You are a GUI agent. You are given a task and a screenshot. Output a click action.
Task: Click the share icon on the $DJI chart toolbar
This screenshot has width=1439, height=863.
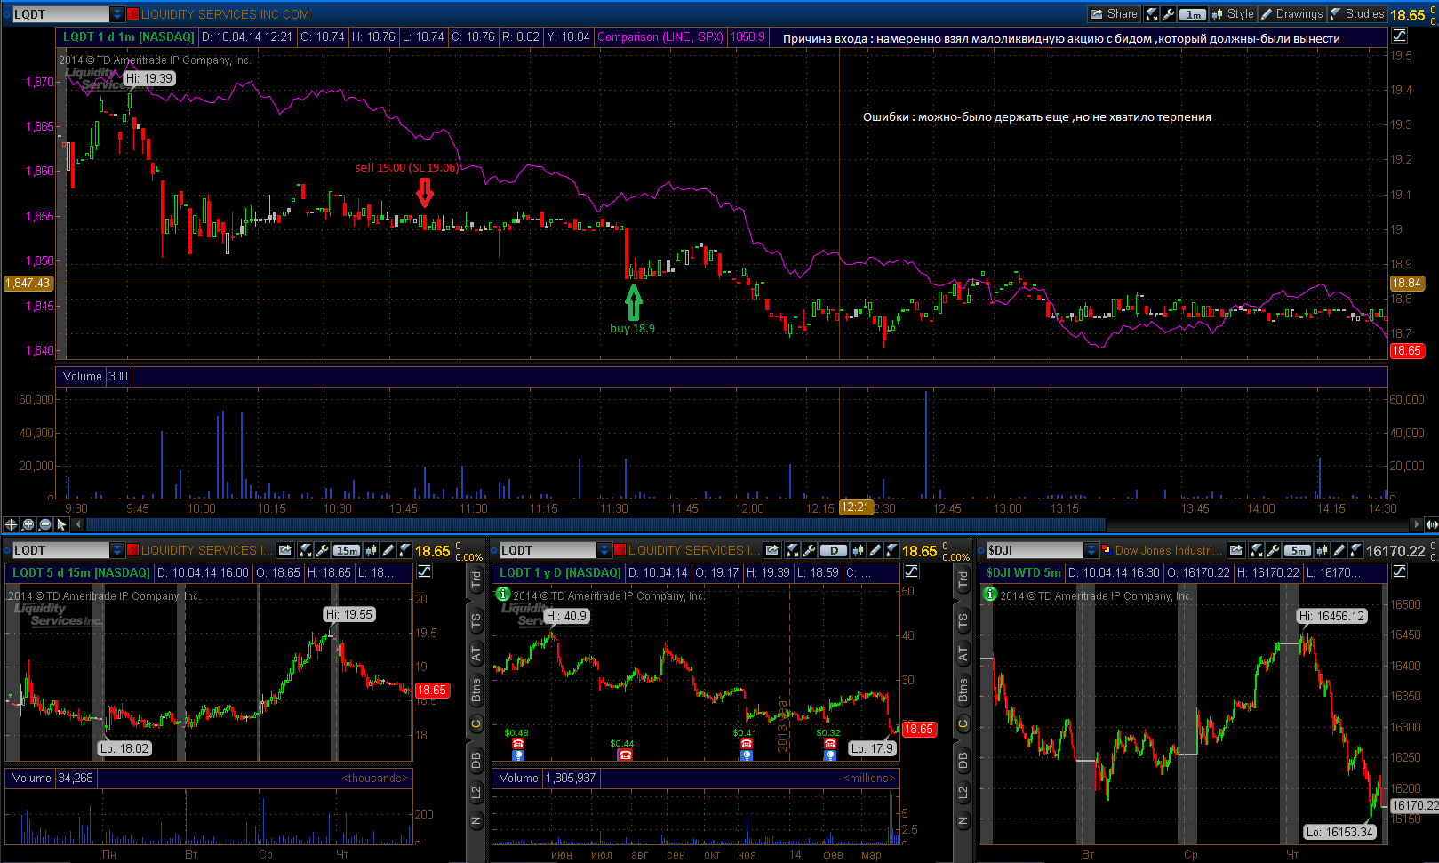(1236, 550)
